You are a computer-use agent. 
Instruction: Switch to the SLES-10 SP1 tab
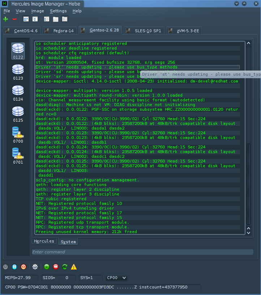[144, 31]
